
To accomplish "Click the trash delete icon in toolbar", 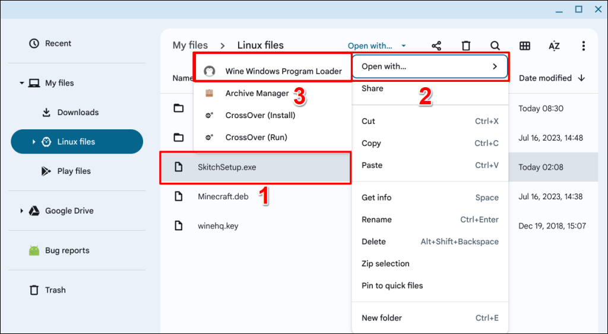I will point(466,46).
